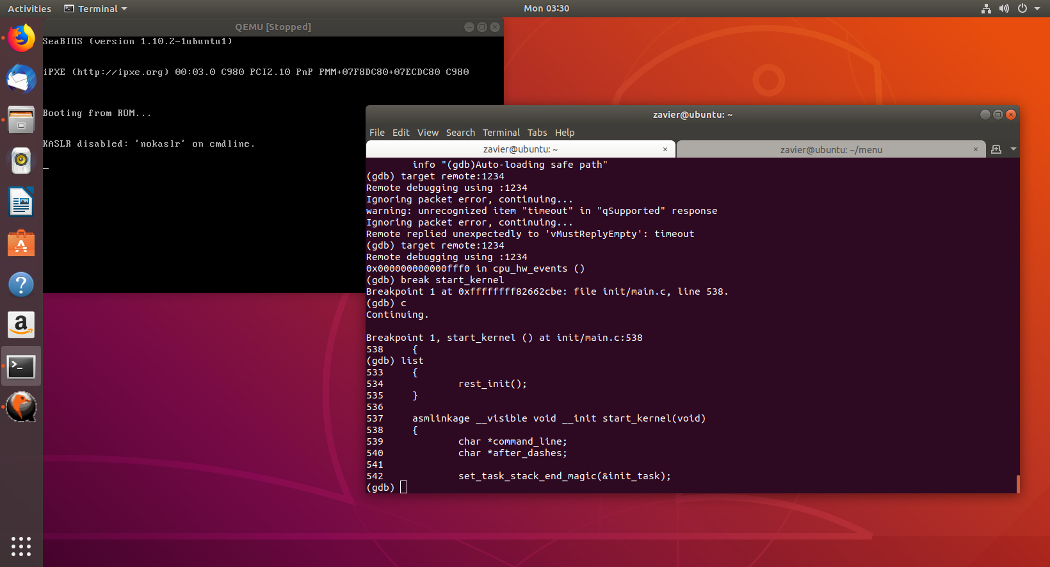Close the zavier@ubuntu: ~ tab
1050x567 pixels.
coord(665,149)
